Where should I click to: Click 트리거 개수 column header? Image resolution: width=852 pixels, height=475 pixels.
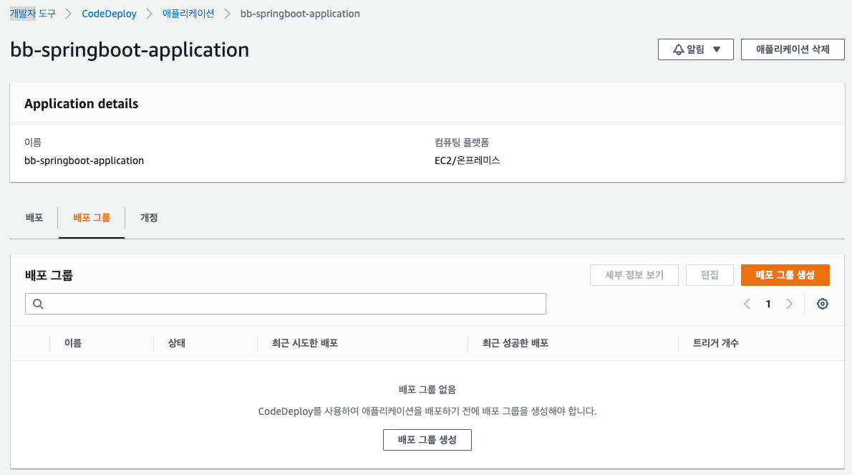click(x=716, y=343)
